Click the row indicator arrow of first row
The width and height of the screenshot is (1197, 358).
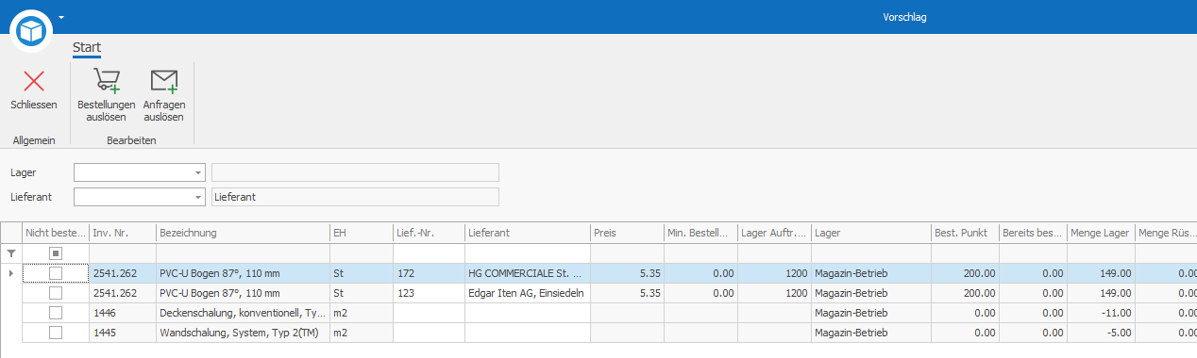coord(11,273)
